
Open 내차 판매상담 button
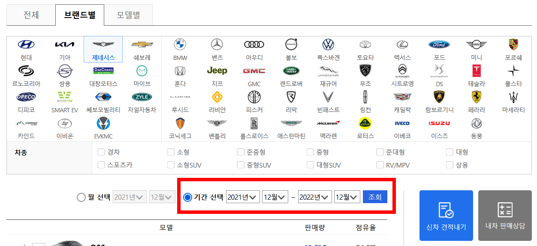505,216
